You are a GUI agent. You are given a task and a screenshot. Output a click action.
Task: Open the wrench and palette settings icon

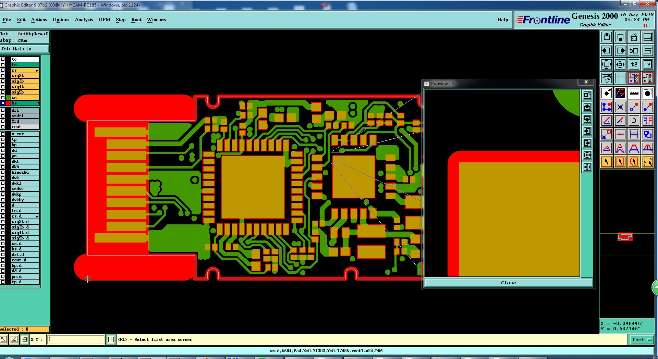607,78
